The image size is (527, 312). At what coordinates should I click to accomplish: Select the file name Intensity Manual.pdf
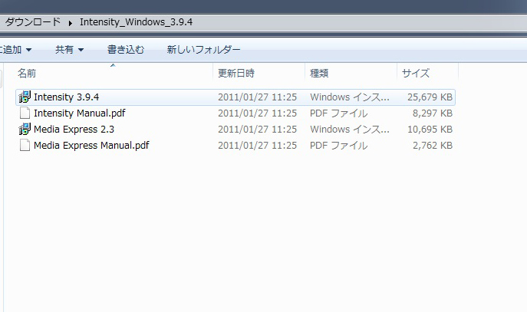point(79,113)
